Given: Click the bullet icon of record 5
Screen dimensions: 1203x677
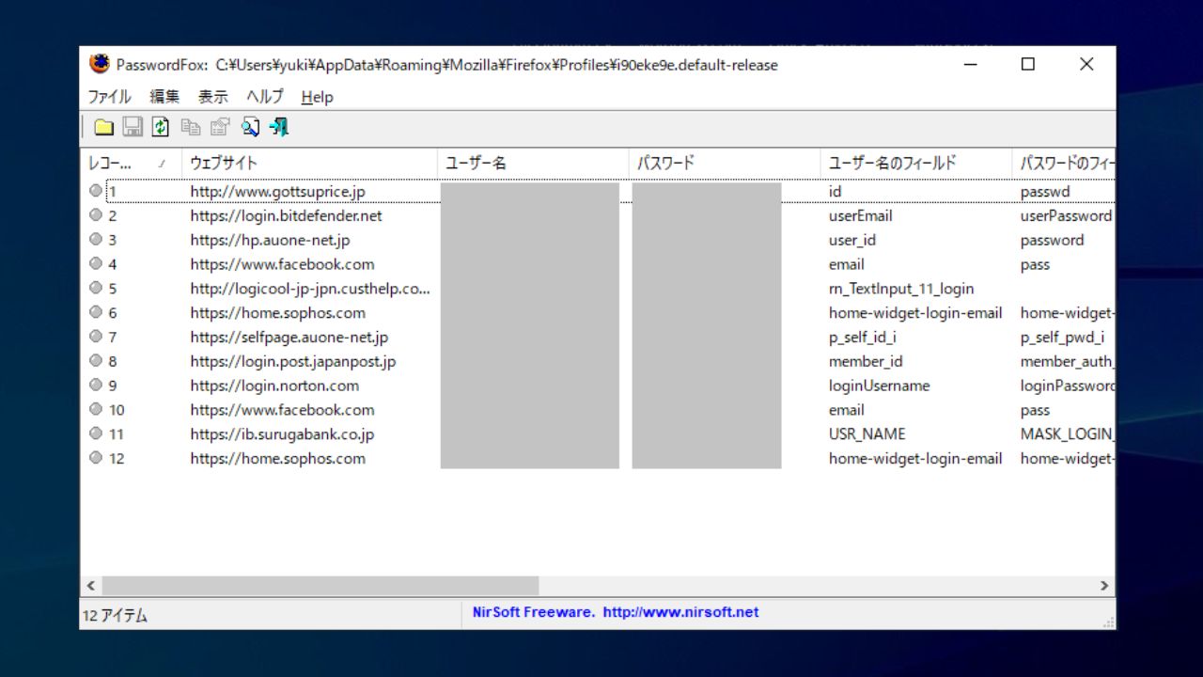Looking at the screenshot, I should pyautogui.click(x=96, y=288).
